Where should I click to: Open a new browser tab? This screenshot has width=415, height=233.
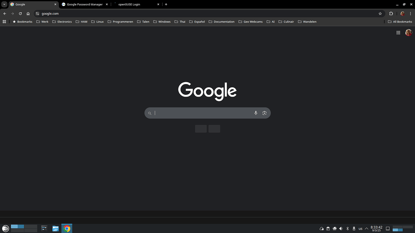pos(166,4)
